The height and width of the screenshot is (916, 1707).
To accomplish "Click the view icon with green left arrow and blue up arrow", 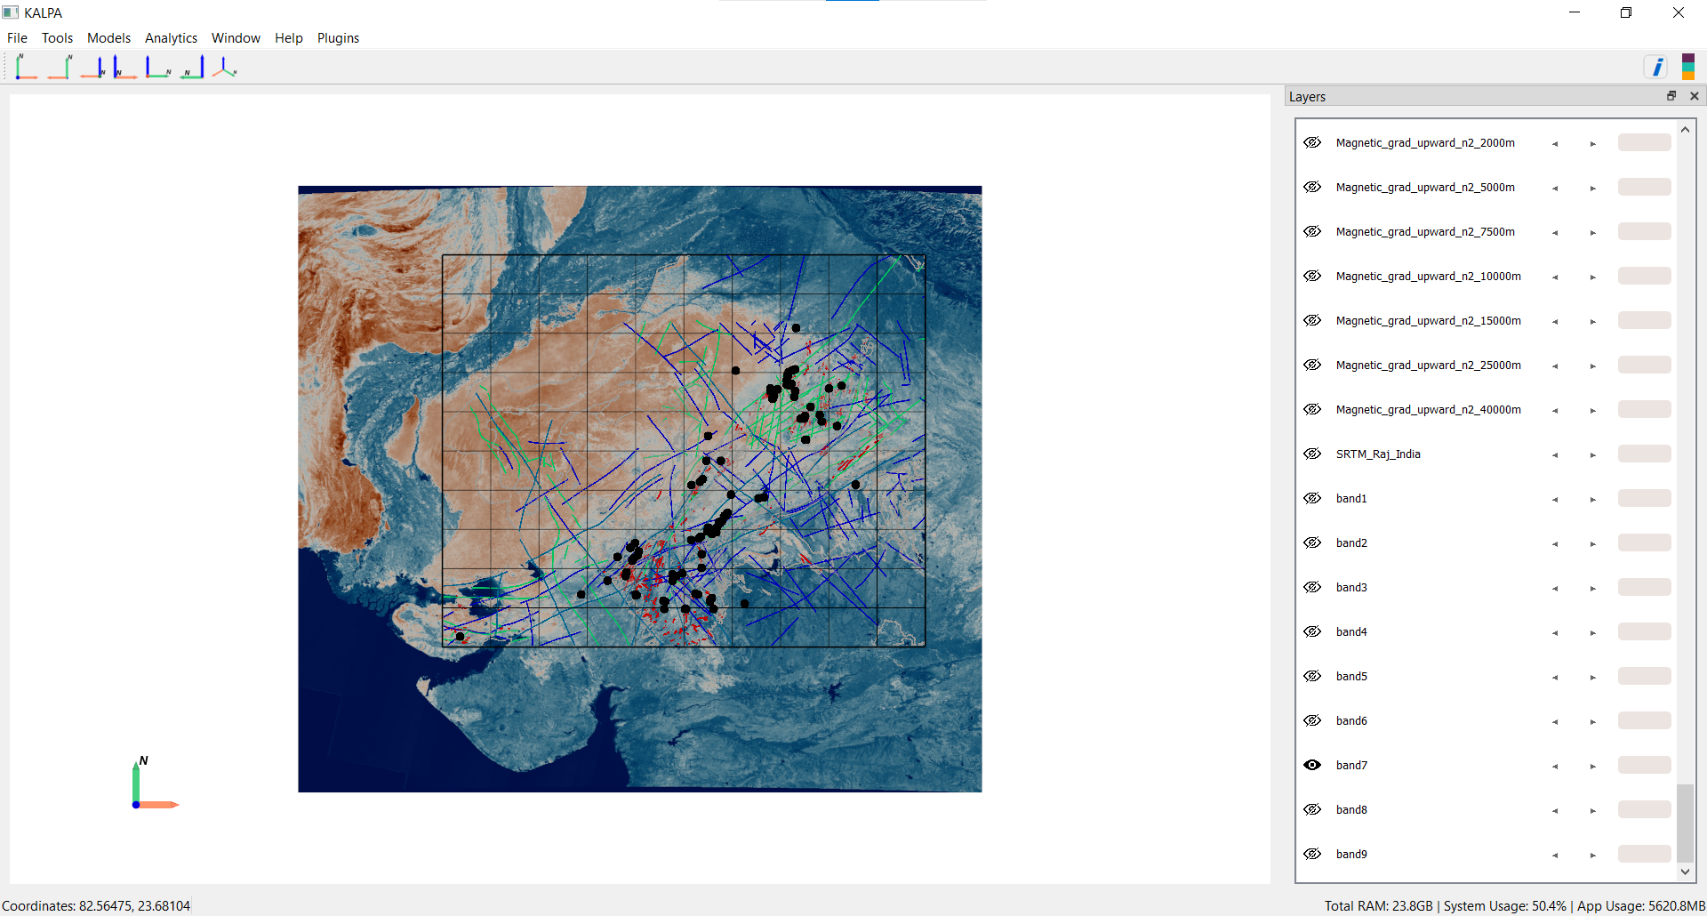I will pyautogui.click(x=192, y=68).
